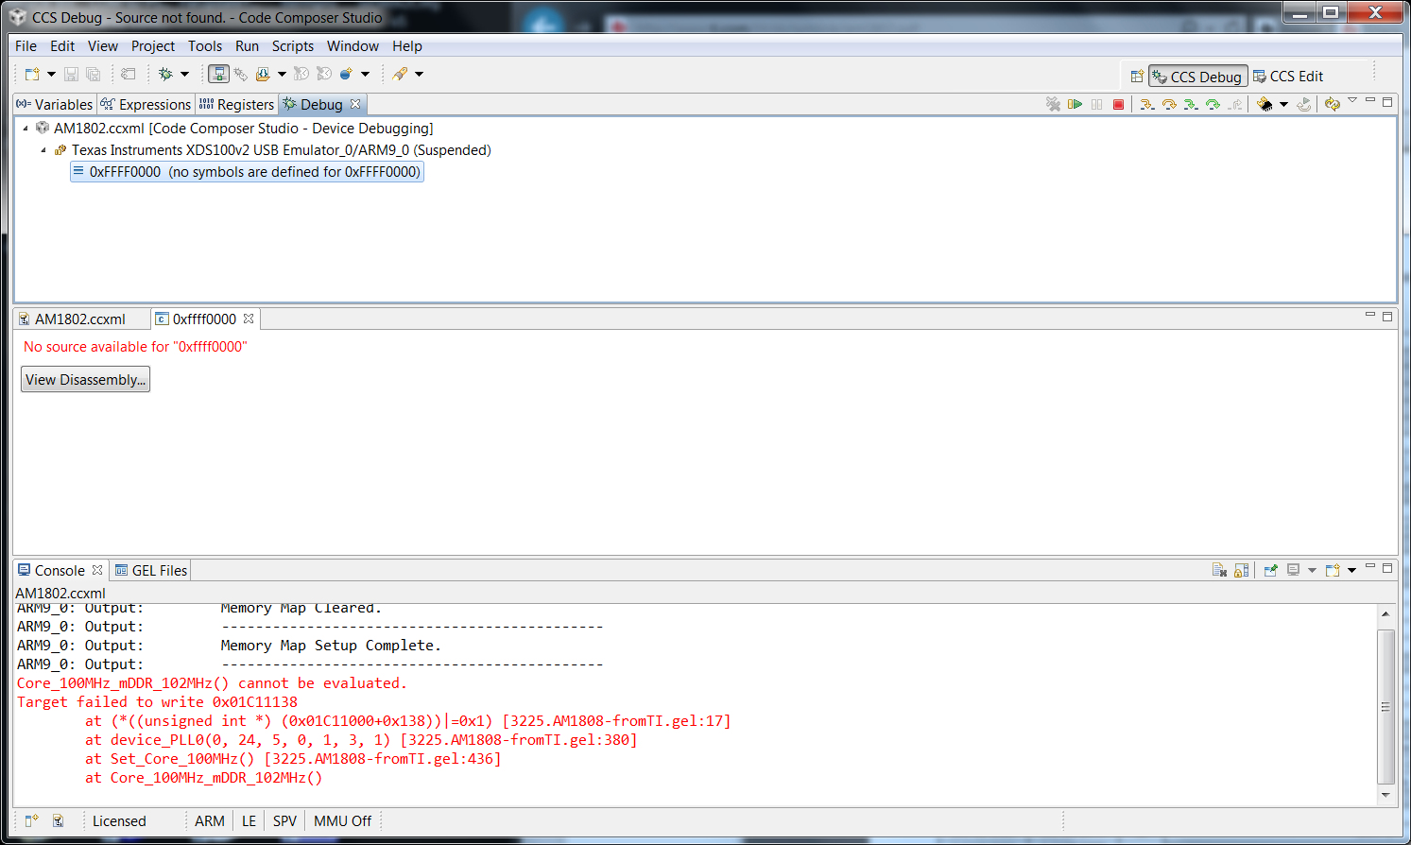The width and height of the screenshot is (1411, 845).
Task: Toggle the Connect Target toolbar button
Action: tap(218, 74)
